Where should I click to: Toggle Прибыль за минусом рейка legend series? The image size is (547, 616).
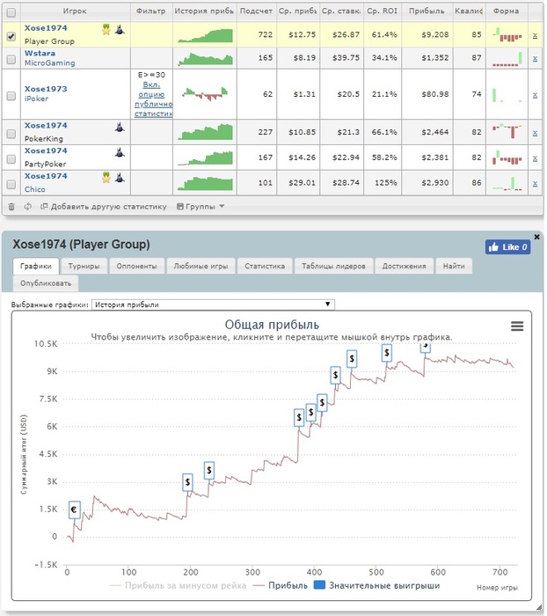click(x=178, y=586)
